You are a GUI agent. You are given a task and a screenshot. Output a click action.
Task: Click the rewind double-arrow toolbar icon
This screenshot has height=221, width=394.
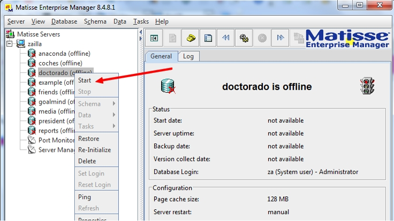pos(226,38)
